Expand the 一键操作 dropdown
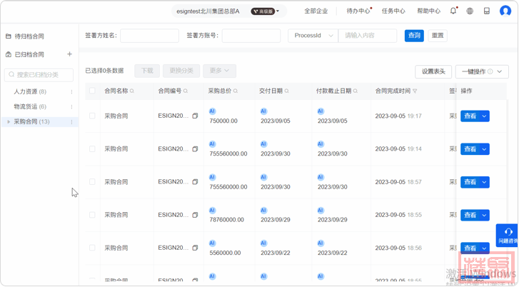The image size is (519, 287). click(x=483, y=71)
